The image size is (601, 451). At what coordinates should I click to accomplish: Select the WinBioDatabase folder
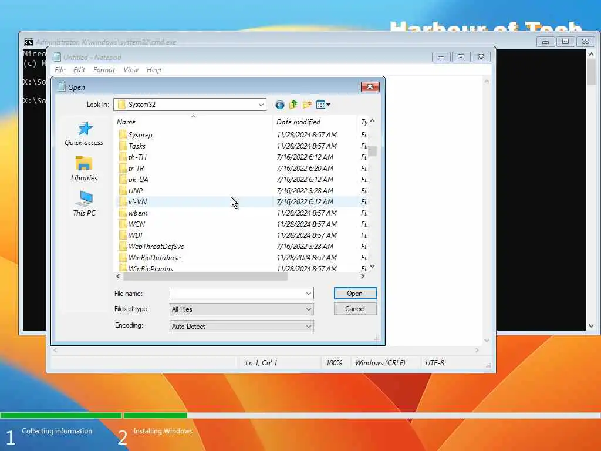(x=154, y=257)
